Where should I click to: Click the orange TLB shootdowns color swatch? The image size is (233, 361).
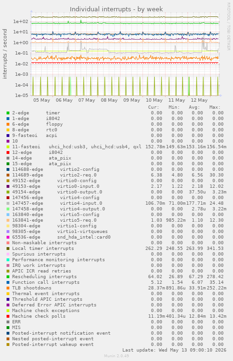click(x=8, y=288)
